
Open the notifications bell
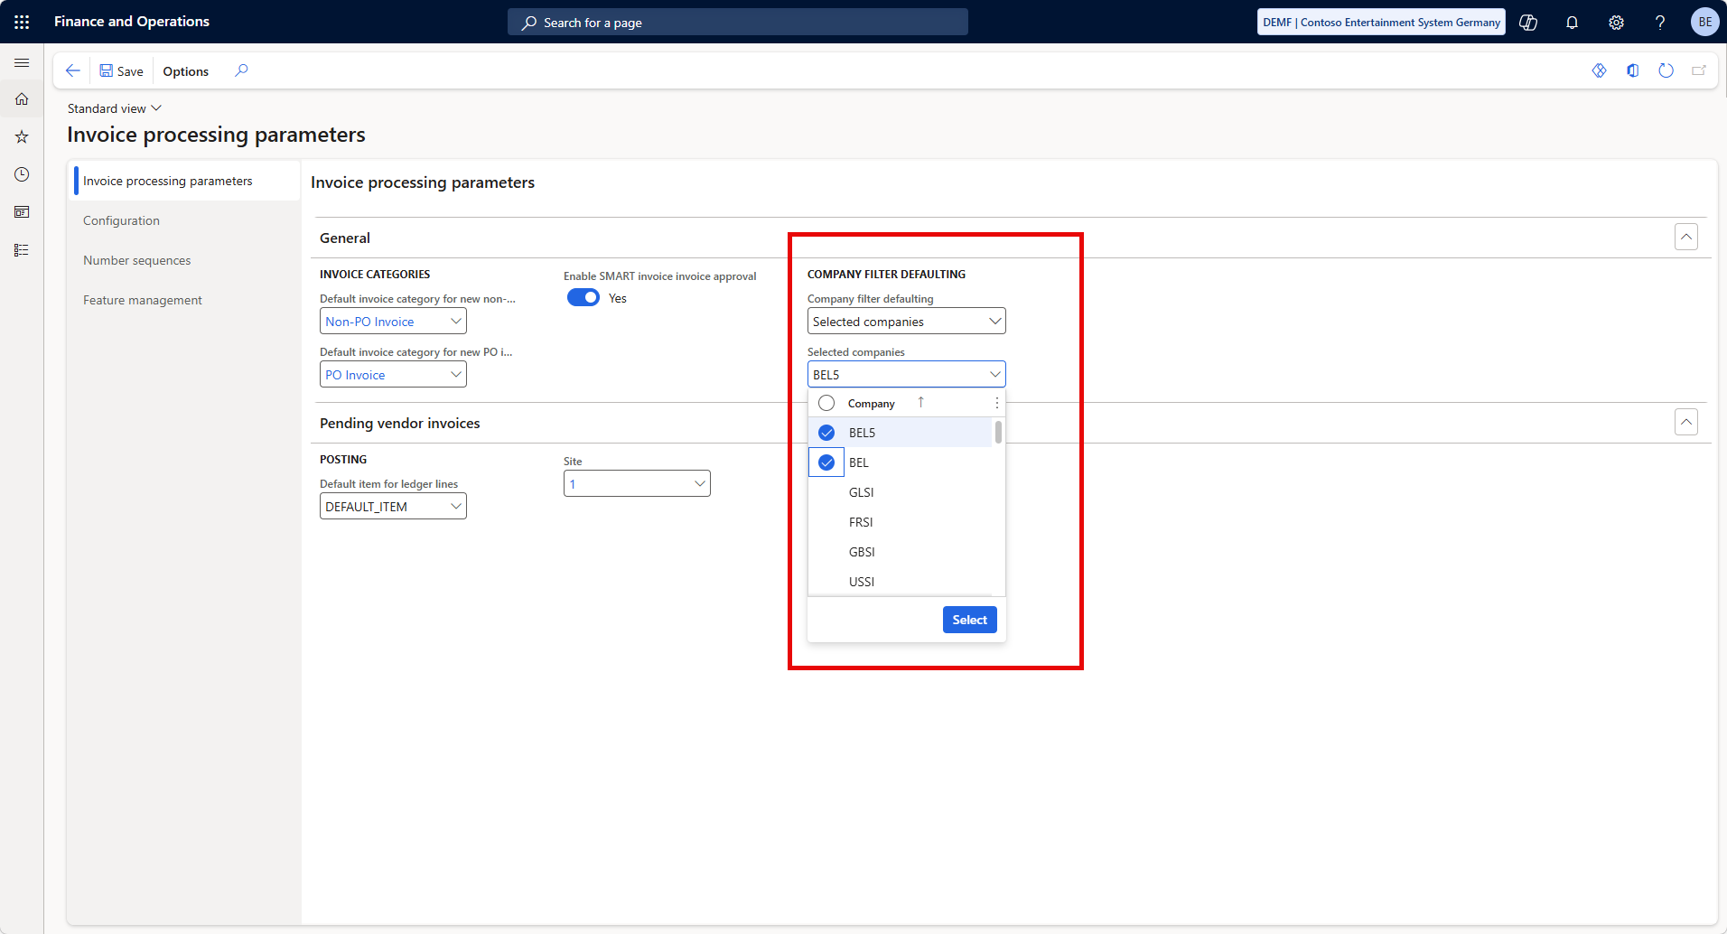coord(1572,23)
